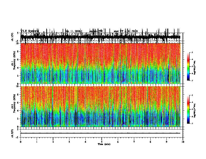Click time axis tick label '8'
The height and width of the screenshot is (159, 206).
click(150, 142)
